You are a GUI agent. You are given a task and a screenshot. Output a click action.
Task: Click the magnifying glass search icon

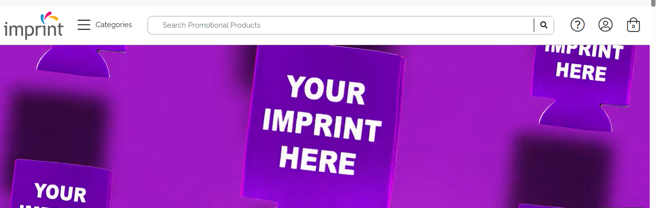point(544,25)
